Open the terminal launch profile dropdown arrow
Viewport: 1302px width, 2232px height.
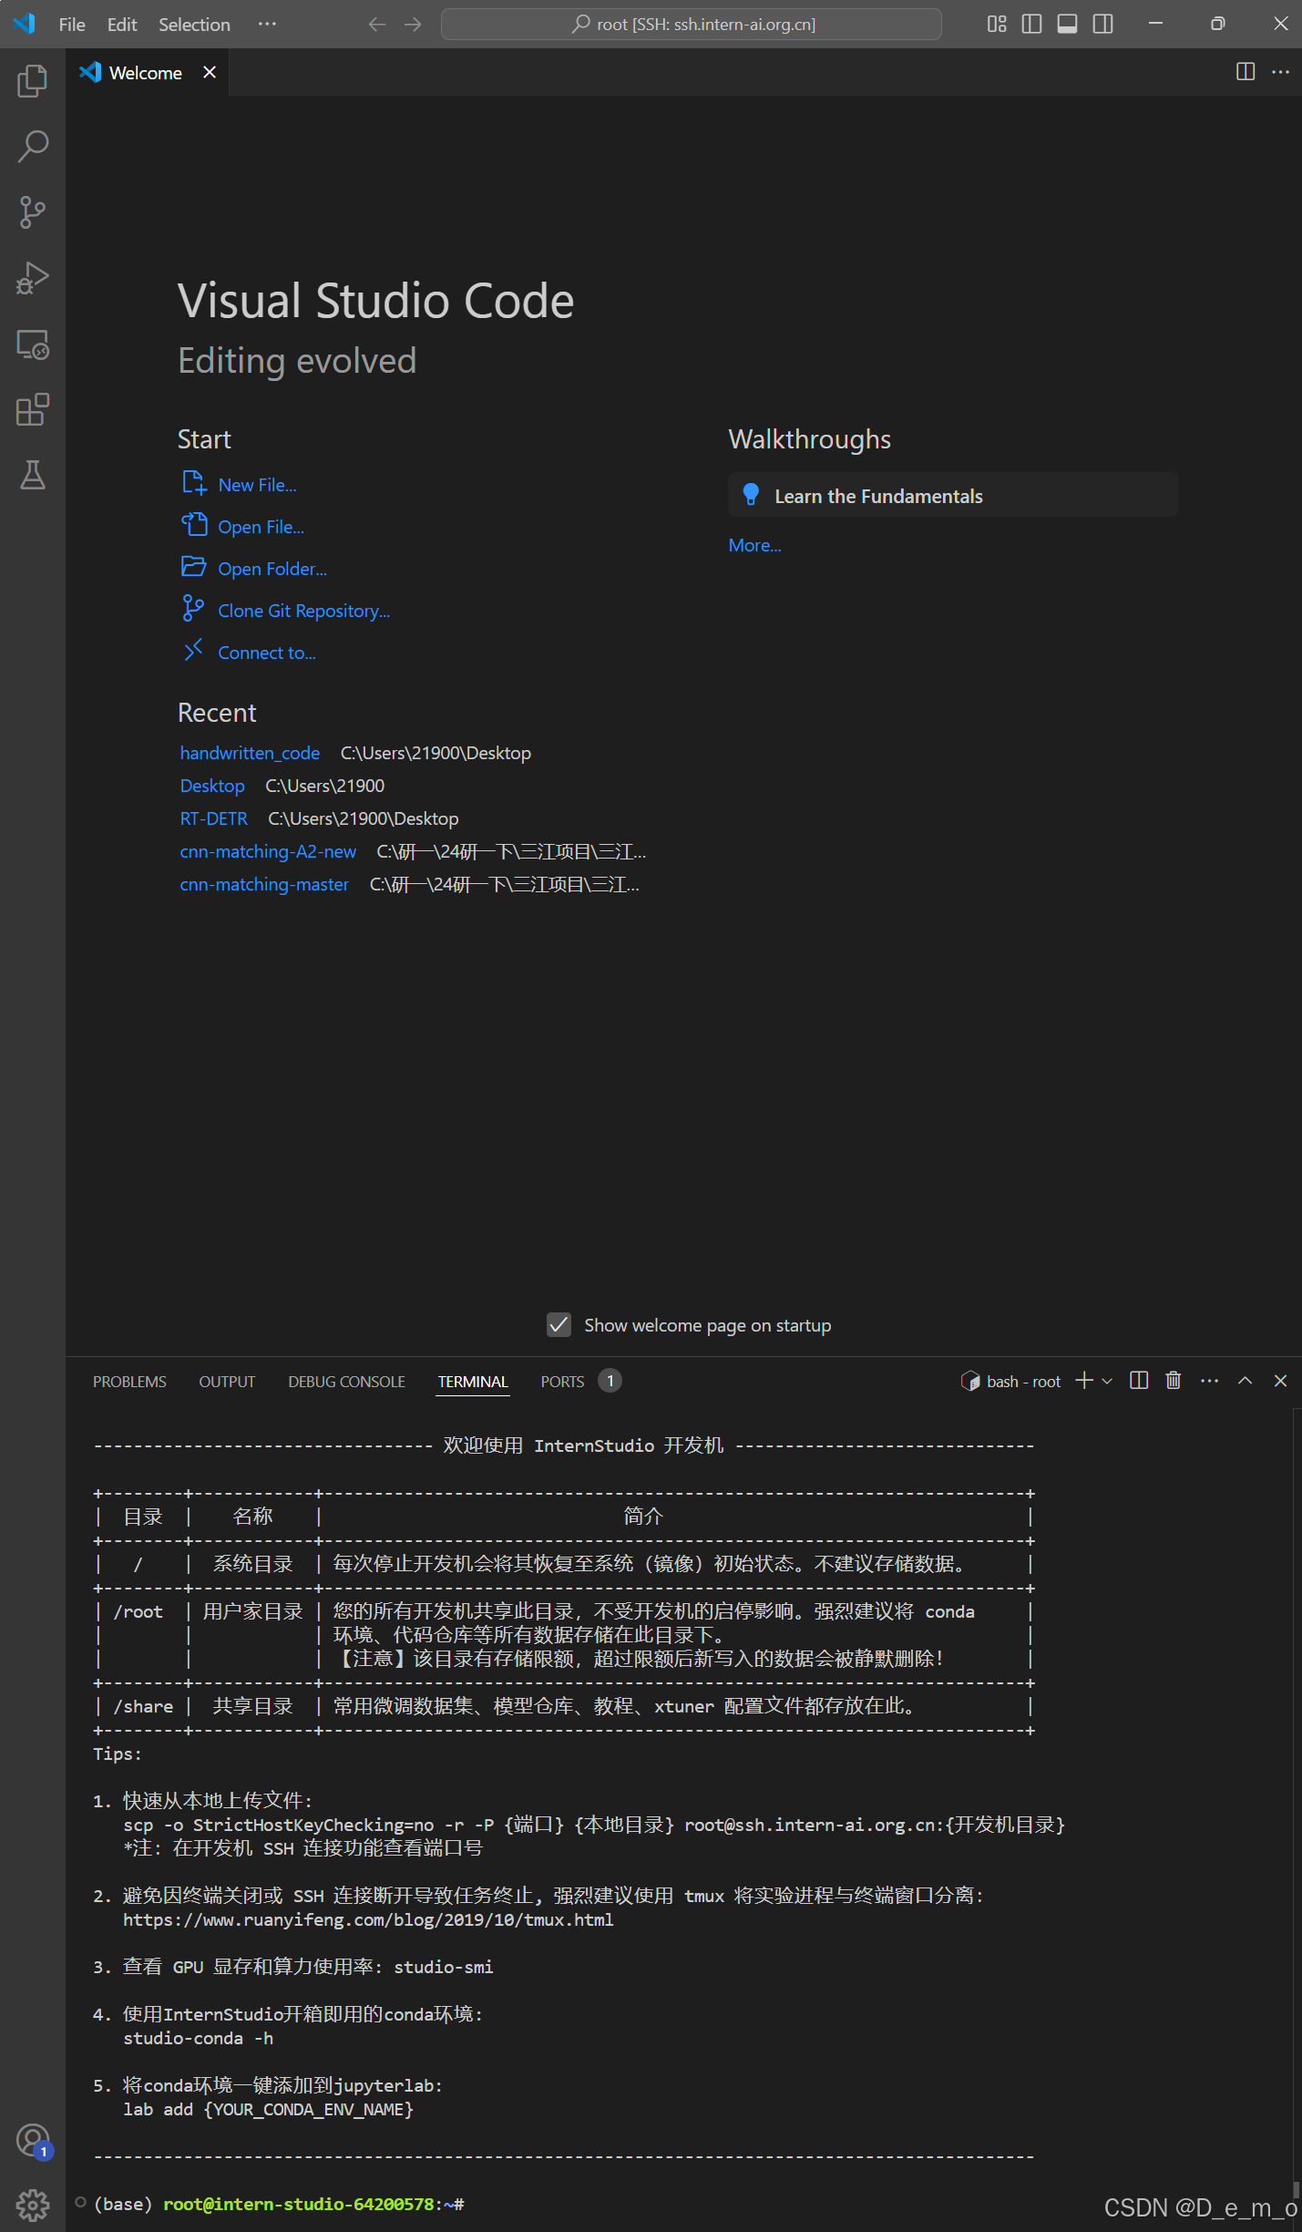click(1107, 1382)
